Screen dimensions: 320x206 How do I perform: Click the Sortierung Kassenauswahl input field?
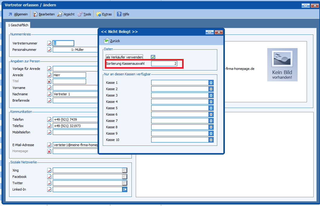coord(164,64)
